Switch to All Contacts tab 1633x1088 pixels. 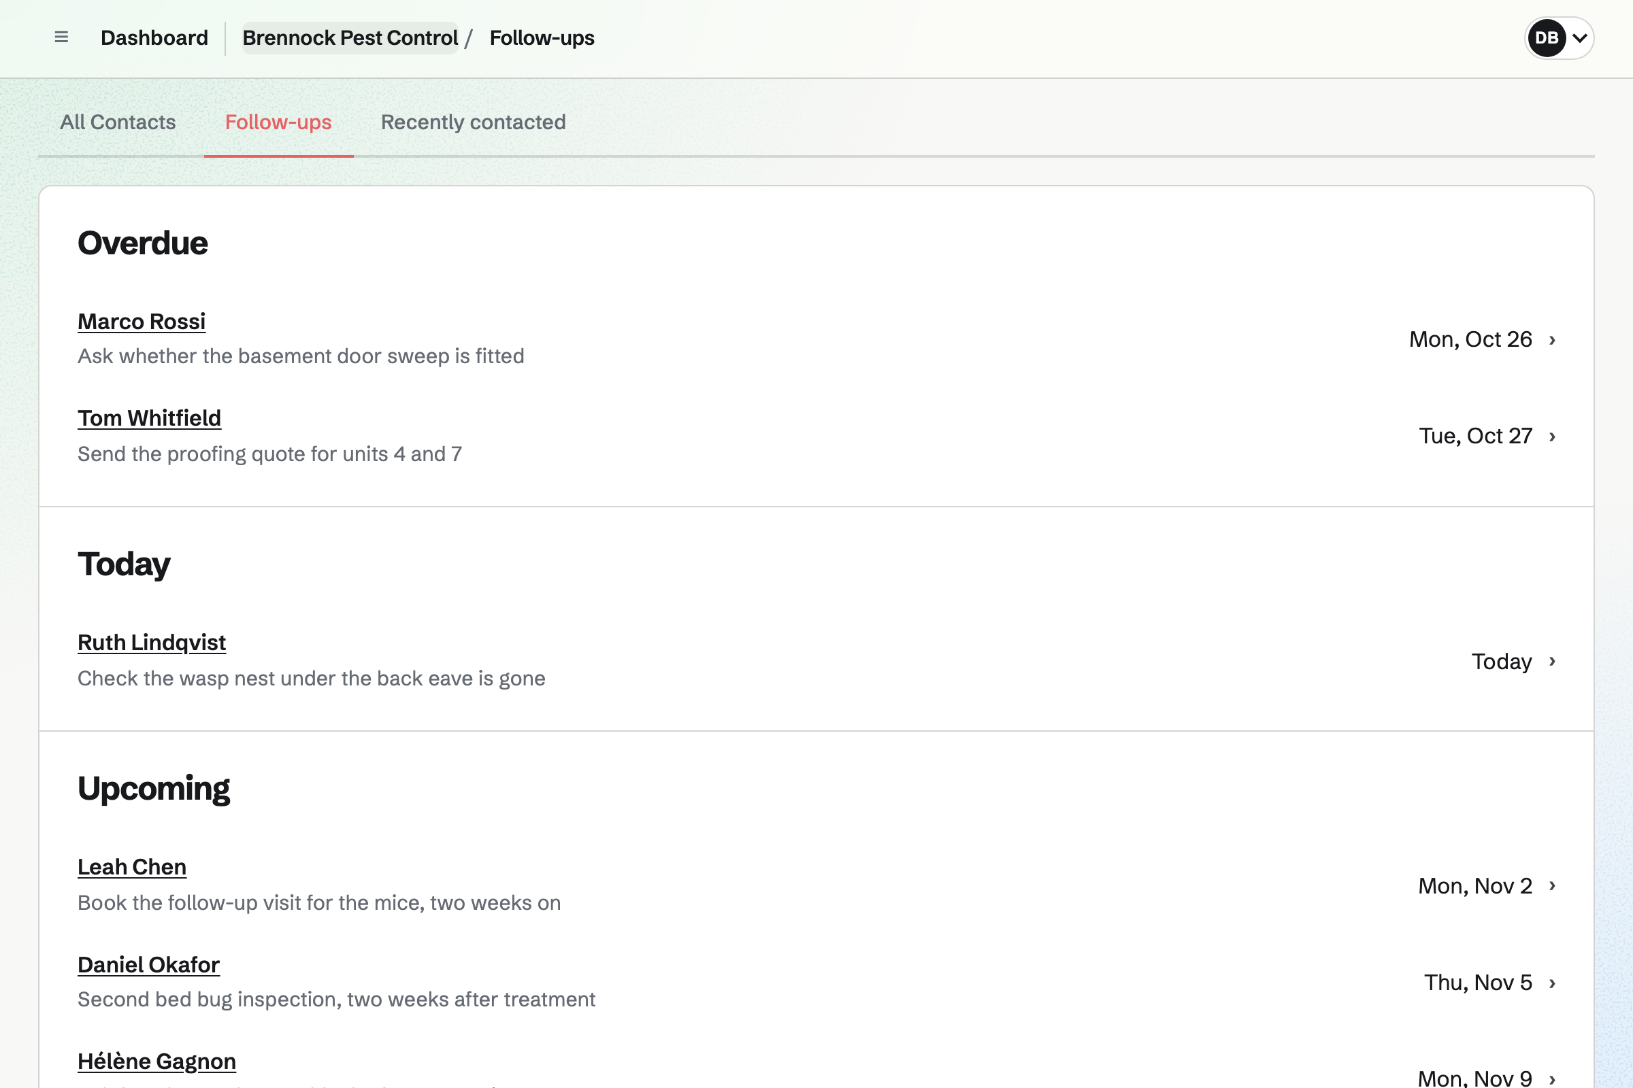[118, 122]
